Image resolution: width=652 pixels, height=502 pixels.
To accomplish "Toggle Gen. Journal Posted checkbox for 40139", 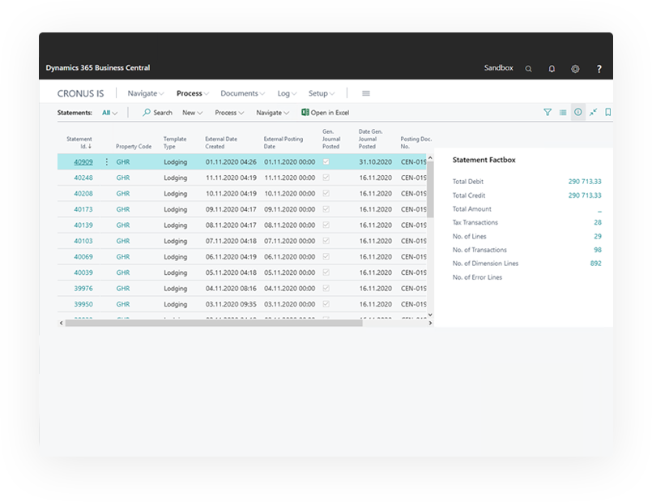I will [x=326, y=225].
